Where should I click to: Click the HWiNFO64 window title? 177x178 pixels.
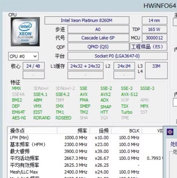pyautogui.click(x=160, y=6)
